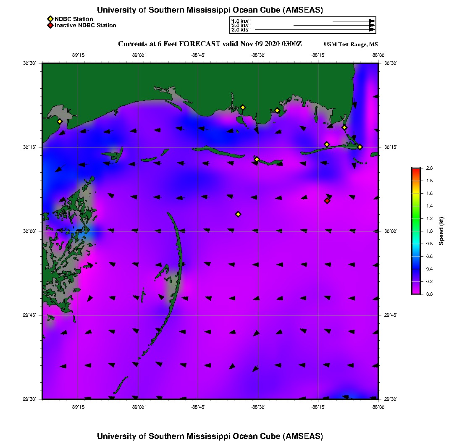This screenshot has height=441, width=462.
Task: Click the 'NDBC Station' legend text
Action: pos(73,19)
